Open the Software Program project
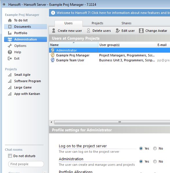 point(28,81)
